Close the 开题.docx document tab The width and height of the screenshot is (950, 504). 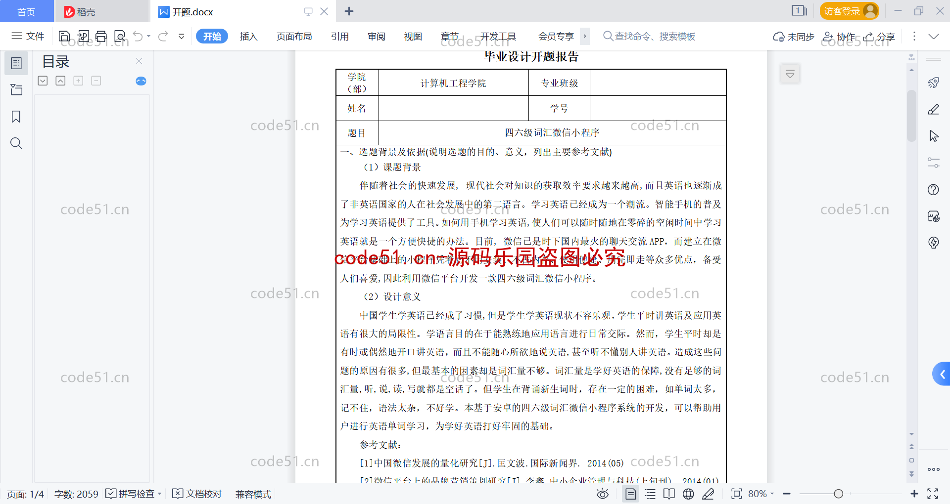pos(324,11)
